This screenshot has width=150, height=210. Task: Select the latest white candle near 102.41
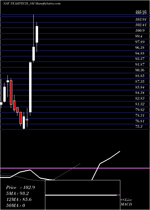(x=37, y=34)
